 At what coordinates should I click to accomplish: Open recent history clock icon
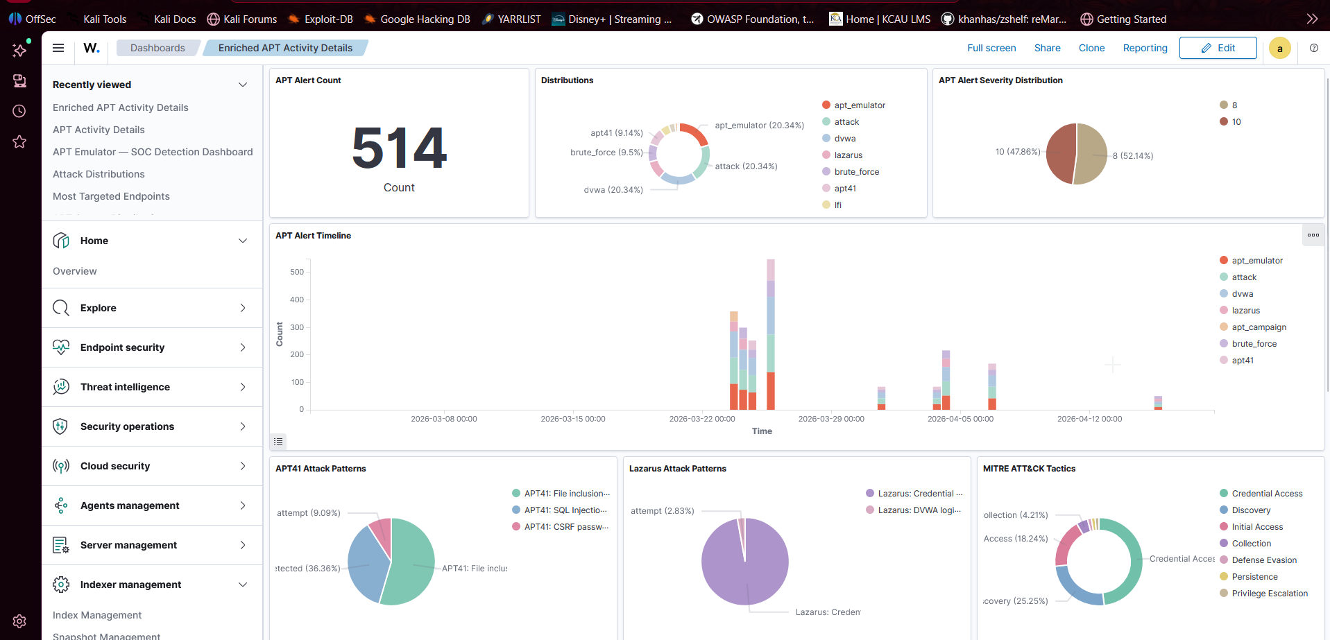click(x=19, y=111)
